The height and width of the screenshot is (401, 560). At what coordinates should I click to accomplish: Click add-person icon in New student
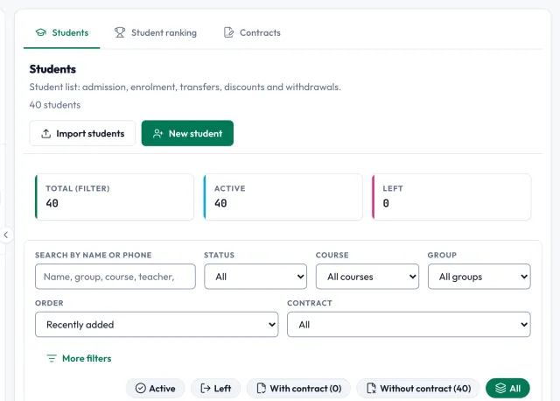(x=157, y=134)
